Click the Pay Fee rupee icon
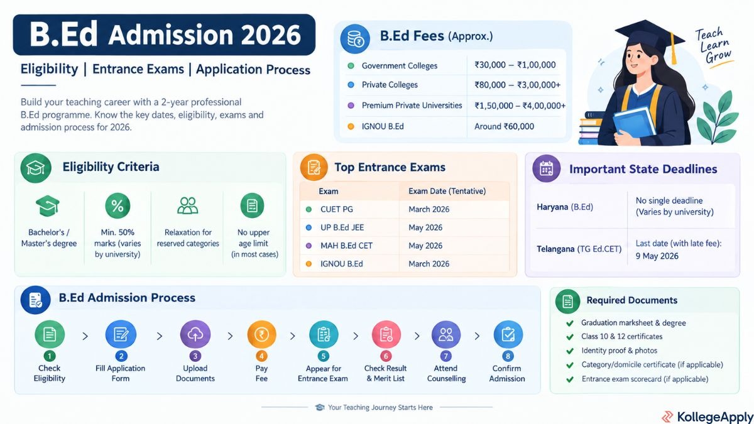 pos(261,335)
